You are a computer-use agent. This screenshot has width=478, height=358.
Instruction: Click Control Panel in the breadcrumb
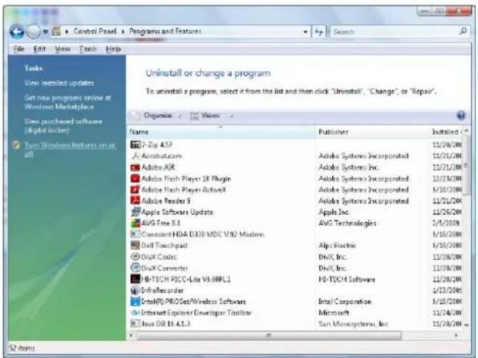[x=95, y=31]
